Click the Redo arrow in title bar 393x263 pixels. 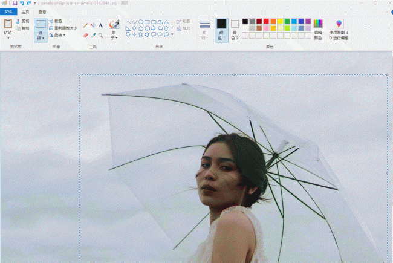click(29, 3)
